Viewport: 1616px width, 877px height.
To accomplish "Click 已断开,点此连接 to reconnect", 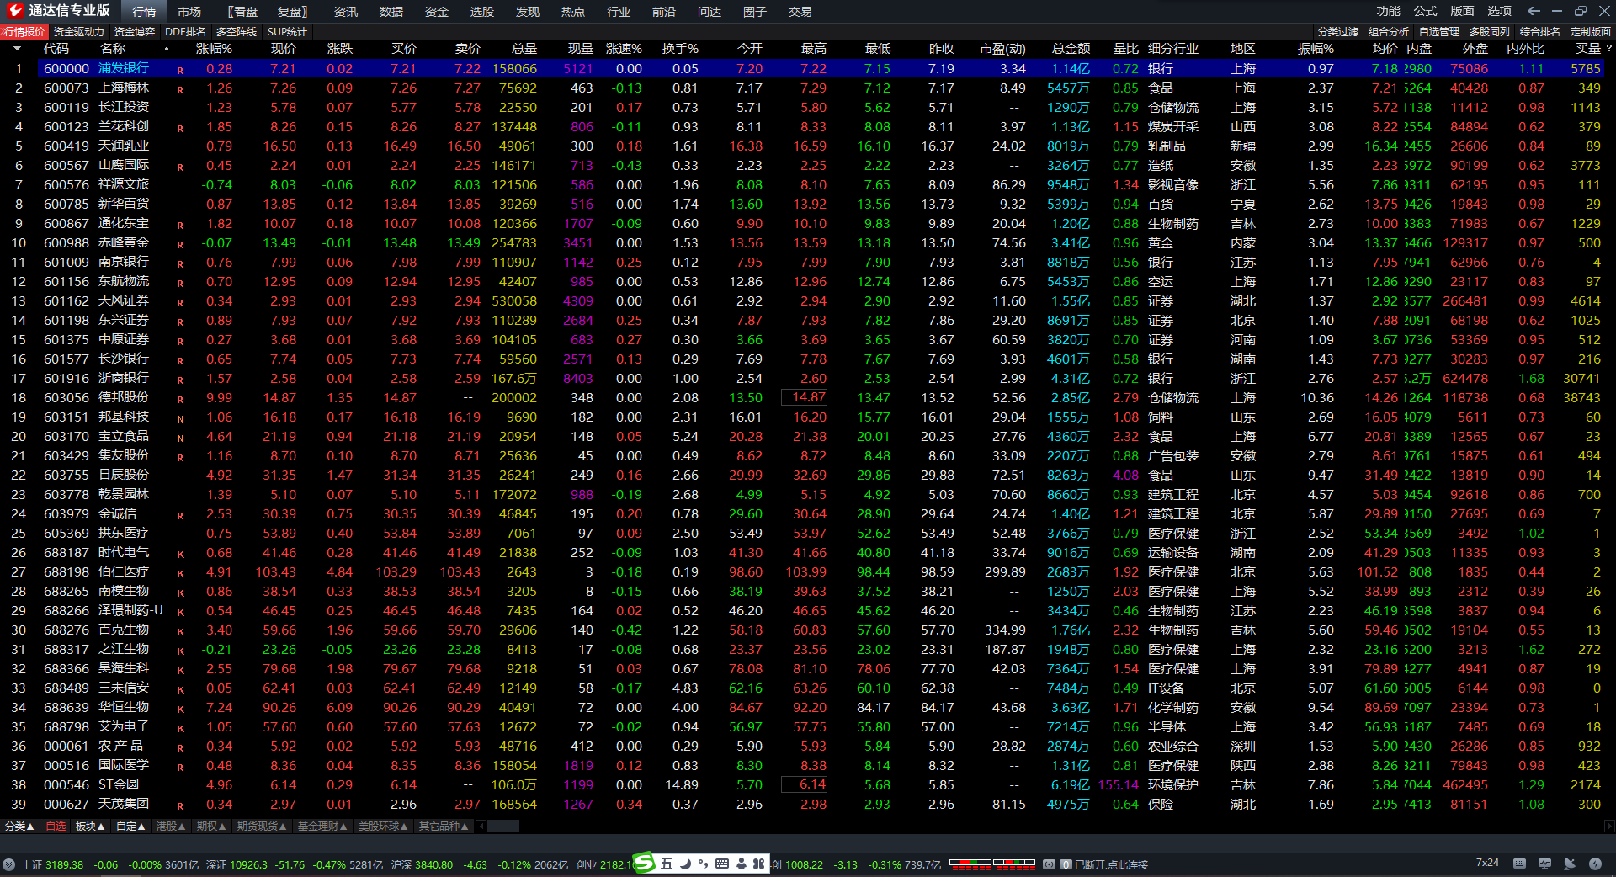I will coord(1112,864).
